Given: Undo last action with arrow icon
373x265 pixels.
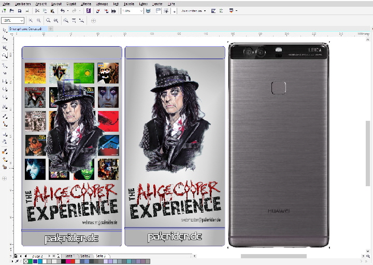Looking at the screenshot, I should [x=63, y=11].
